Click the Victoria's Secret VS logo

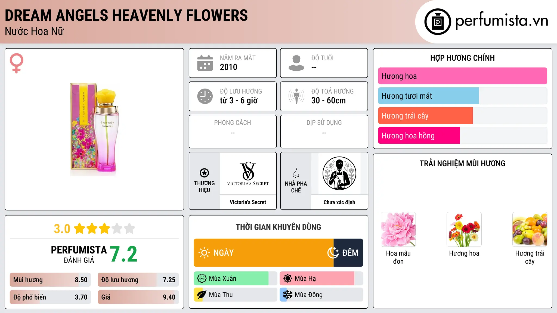coord(248,174)
